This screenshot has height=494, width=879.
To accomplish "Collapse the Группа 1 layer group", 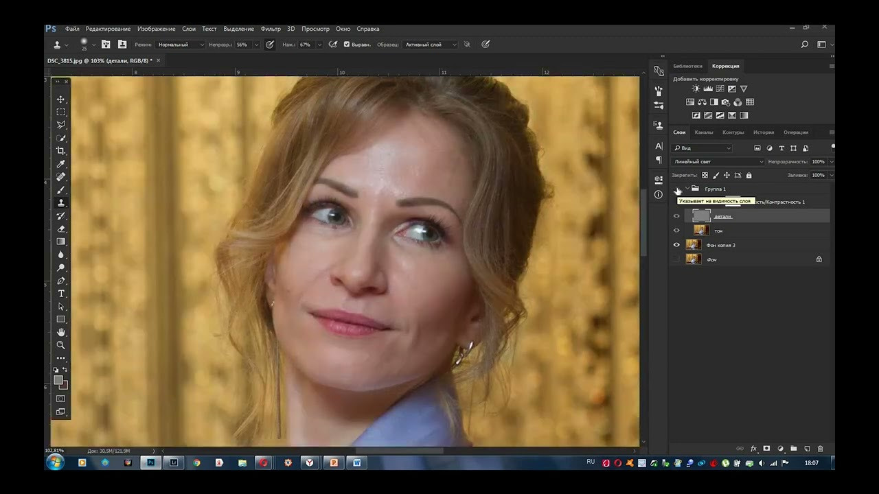I will (687, 189).
